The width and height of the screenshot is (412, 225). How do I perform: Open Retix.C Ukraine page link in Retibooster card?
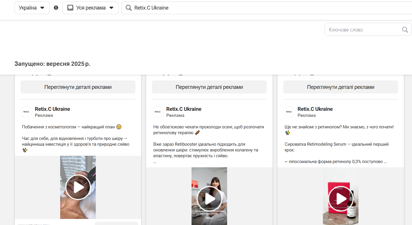click(184, 109)
